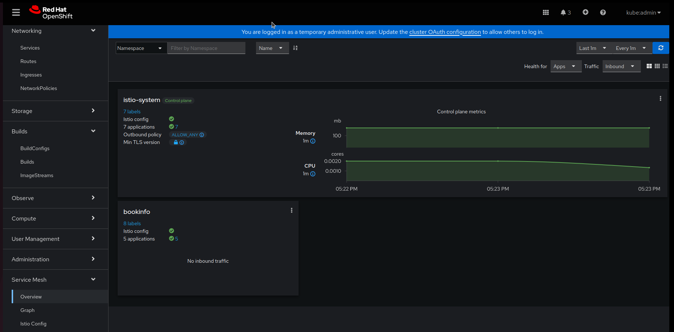Click the Red Hat OpenShift logo
The image size is (674, 332).
point(51,13)
